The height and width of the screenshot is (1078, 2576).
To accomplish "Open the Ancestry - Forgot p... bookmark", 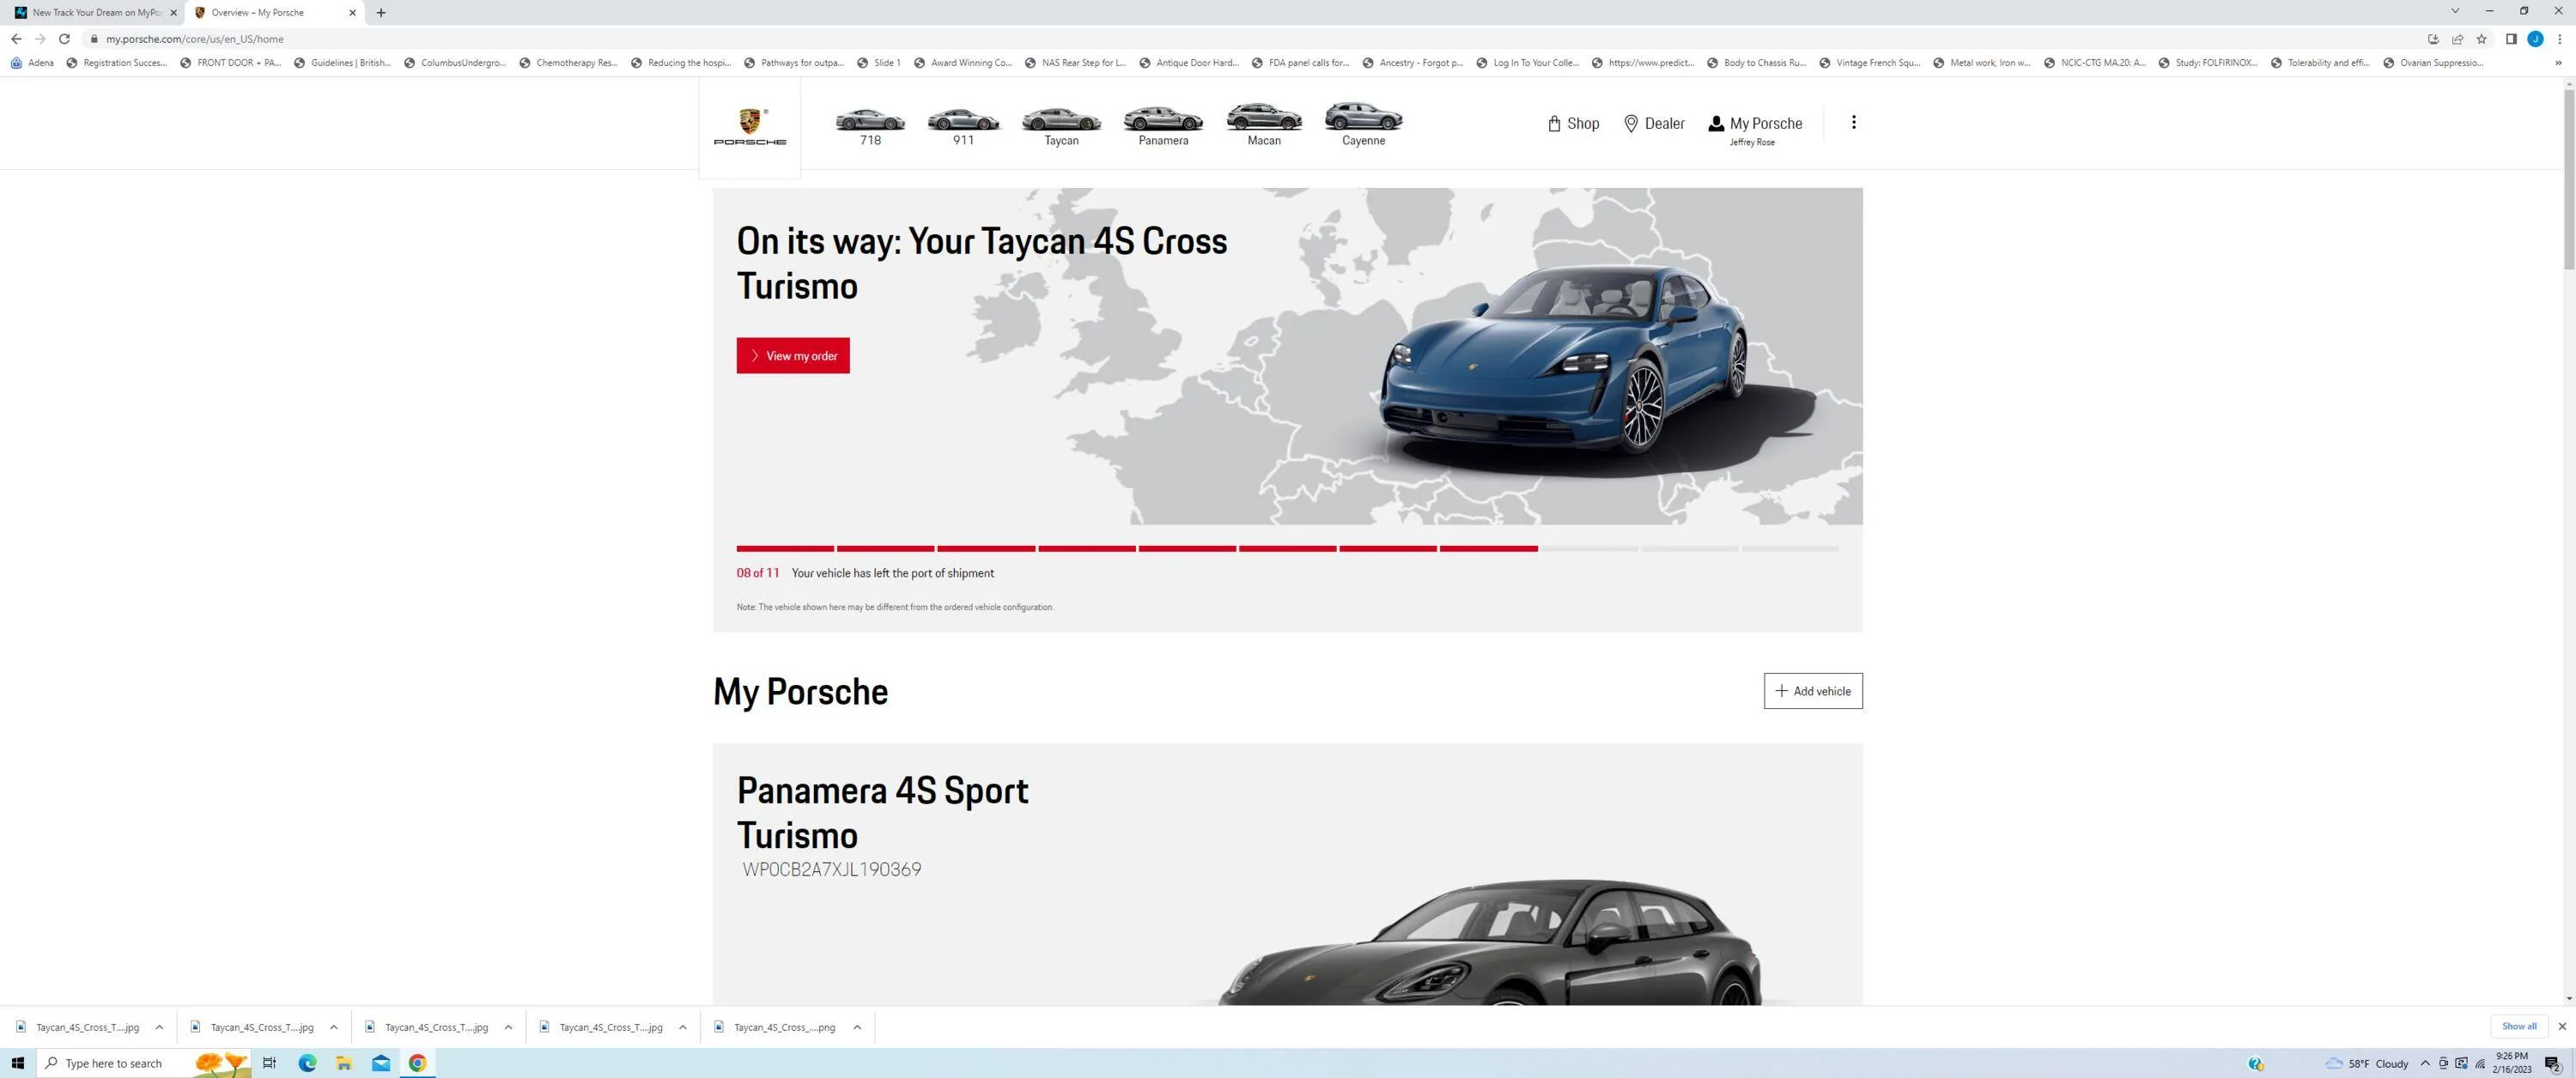I will pos(1412,63).
